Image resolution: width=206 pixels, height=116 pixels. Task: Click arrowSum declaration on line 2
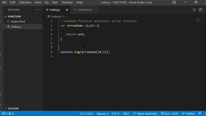coord(75,26)
